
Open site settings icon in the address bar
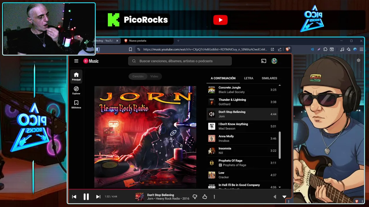(139, 49)
